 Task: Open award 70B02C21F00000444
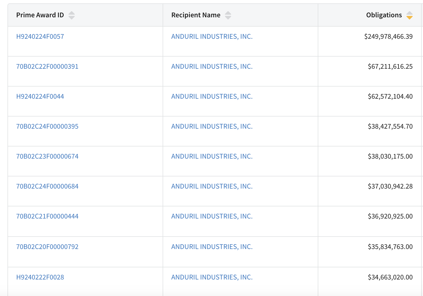tap(47, 216)
